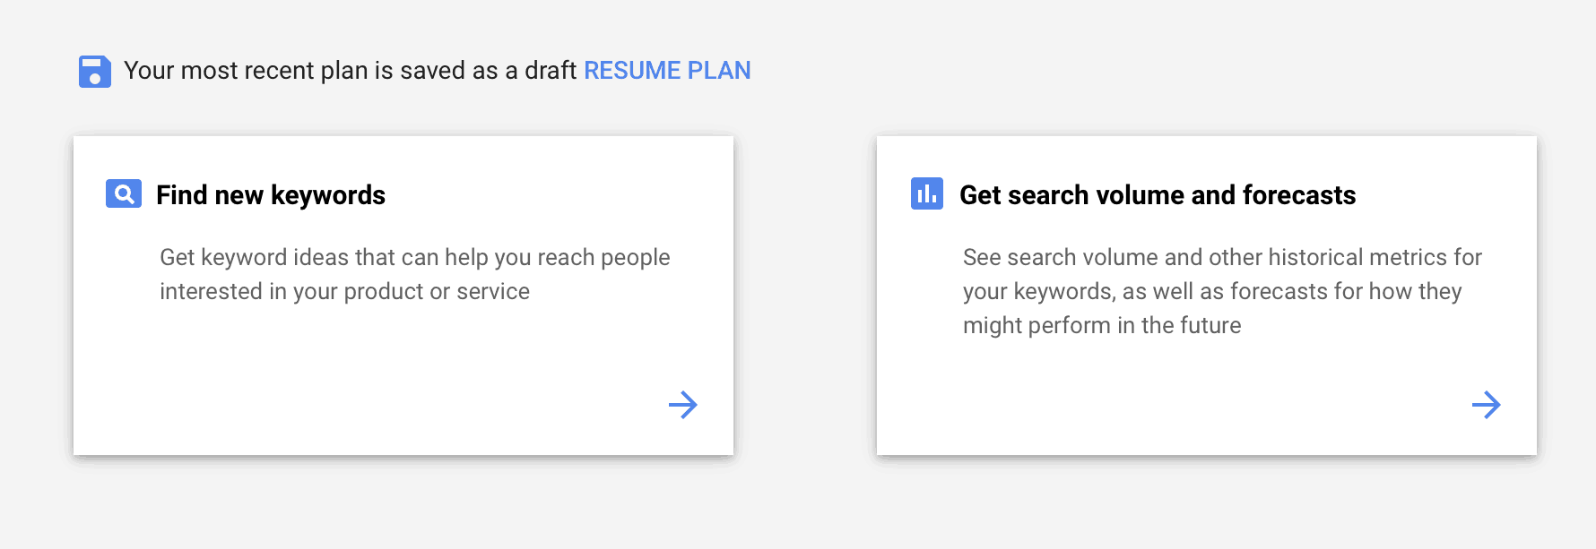The image size is (1596, 549).
Task: Click the blue floppy disk saved-draft icon
Action: (x=94, y=70)
